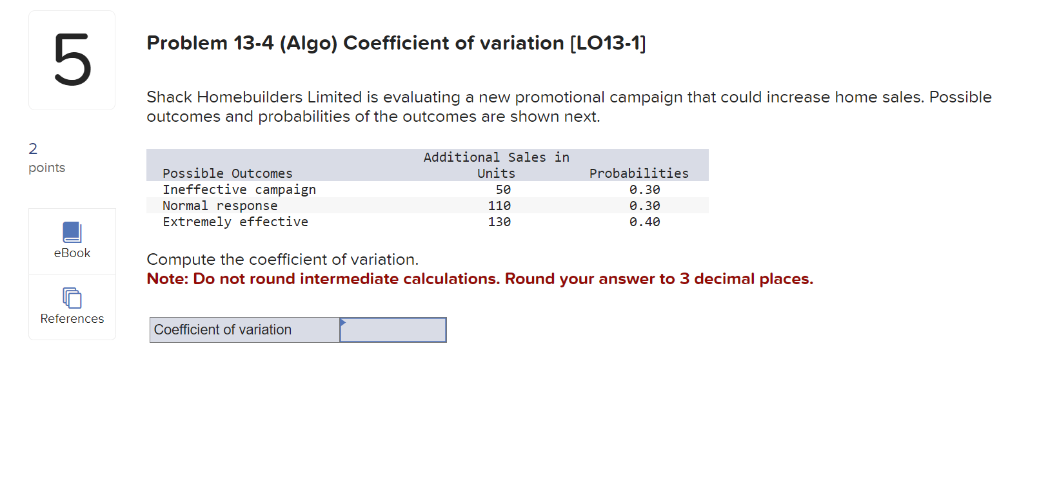Click the References panel in the sidebar
The height and width of the screenshot is (491, 1059).
click(72, 307)
